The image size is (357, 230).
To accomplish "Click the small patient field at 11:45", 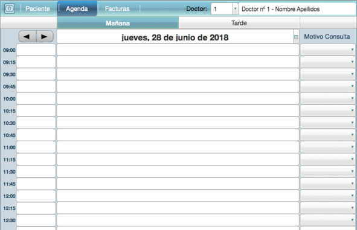I will pyautogui.click(x=36, y=184).
